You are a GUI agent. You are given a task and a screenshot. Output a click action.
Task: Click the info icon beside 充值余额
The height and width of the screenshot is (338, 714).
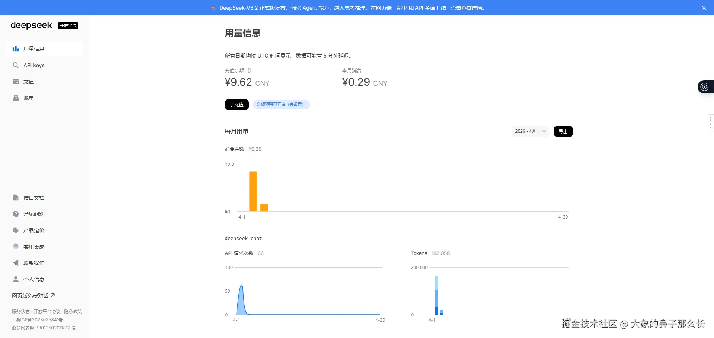click(249, 70)
